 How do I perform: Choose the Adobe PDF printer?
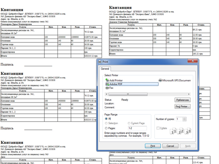(132, 84)
